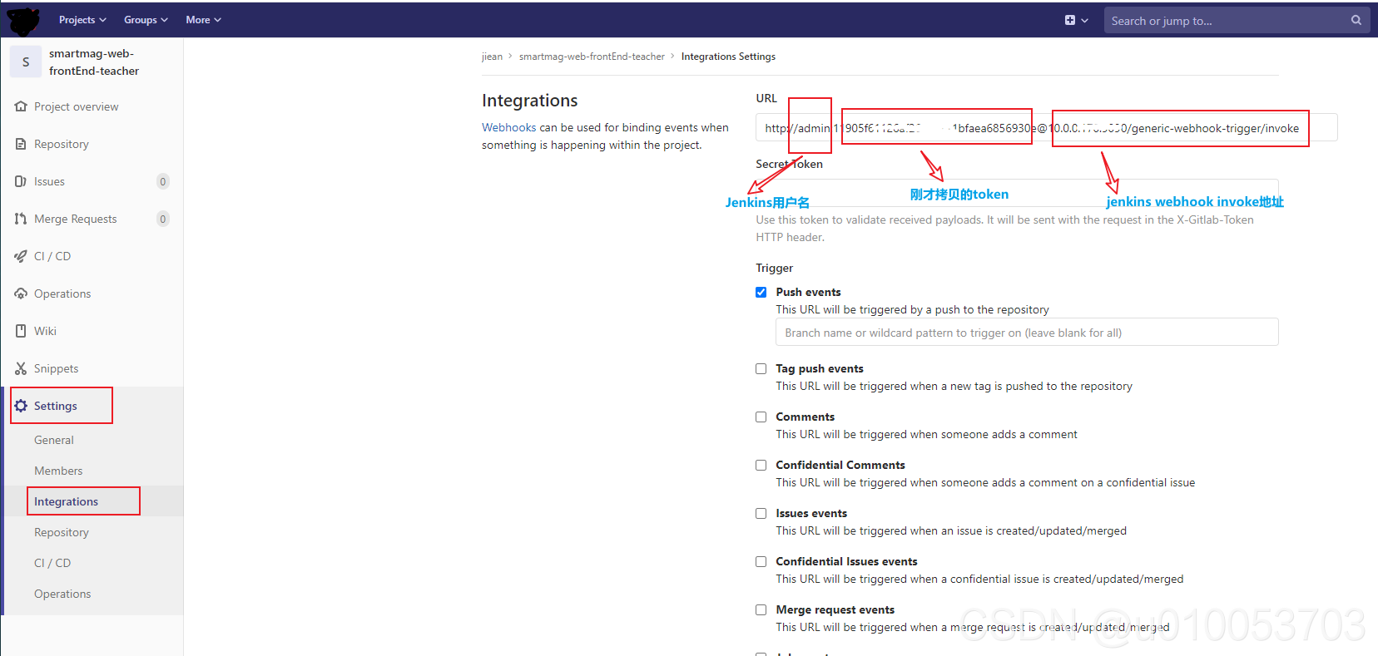Image resolution: width=1378 pixels, height=656 pixels.
Task: Click the webhook URL input field
Action: [x=1046, y=128]
